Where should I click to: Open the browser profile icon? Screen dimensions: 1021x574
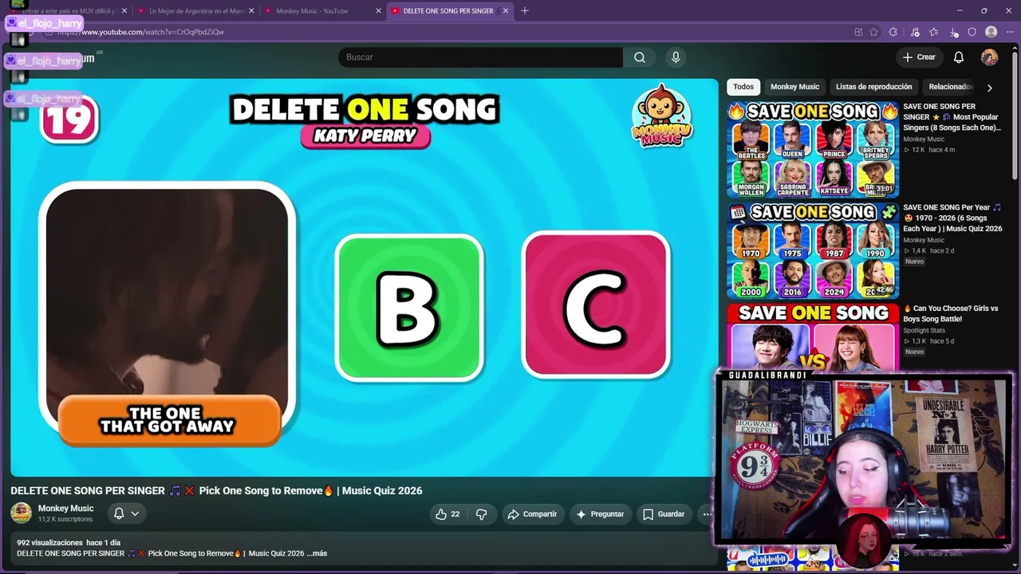[x=991, y=32]
